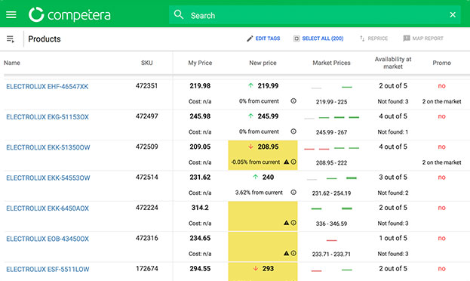Click My Price 231.62 value
The width and height of the screenshot is (470, 281).
point(200,177)
